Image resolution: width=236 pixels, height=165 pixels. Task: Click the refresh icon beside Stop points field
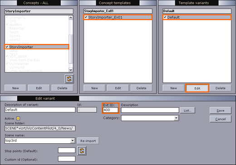tap(82, 150)
